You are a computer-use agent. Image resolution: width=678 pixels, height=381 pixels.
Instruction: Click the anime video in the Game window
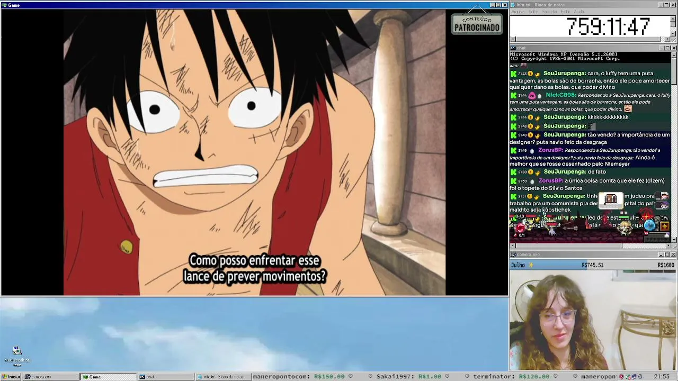(254, 152)
